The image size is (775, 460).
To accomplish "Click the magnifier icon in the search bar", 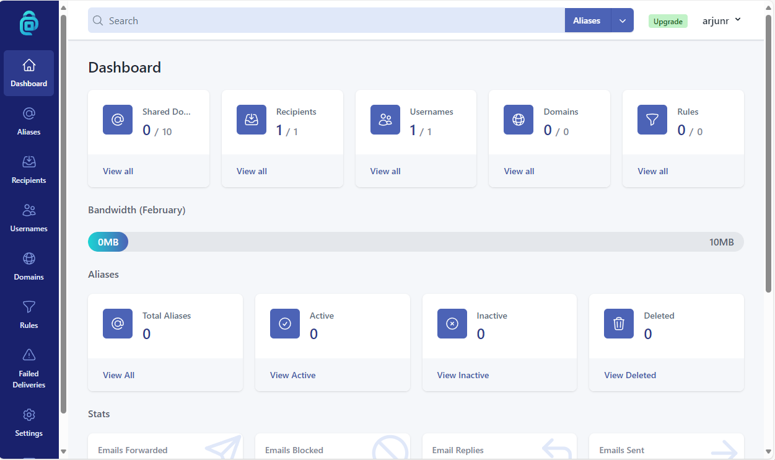I will [97, 20].
